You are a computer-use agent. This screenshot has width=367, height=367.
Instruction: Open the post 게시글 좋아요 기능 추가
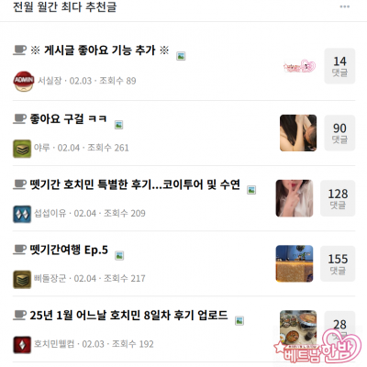[100, 50]
